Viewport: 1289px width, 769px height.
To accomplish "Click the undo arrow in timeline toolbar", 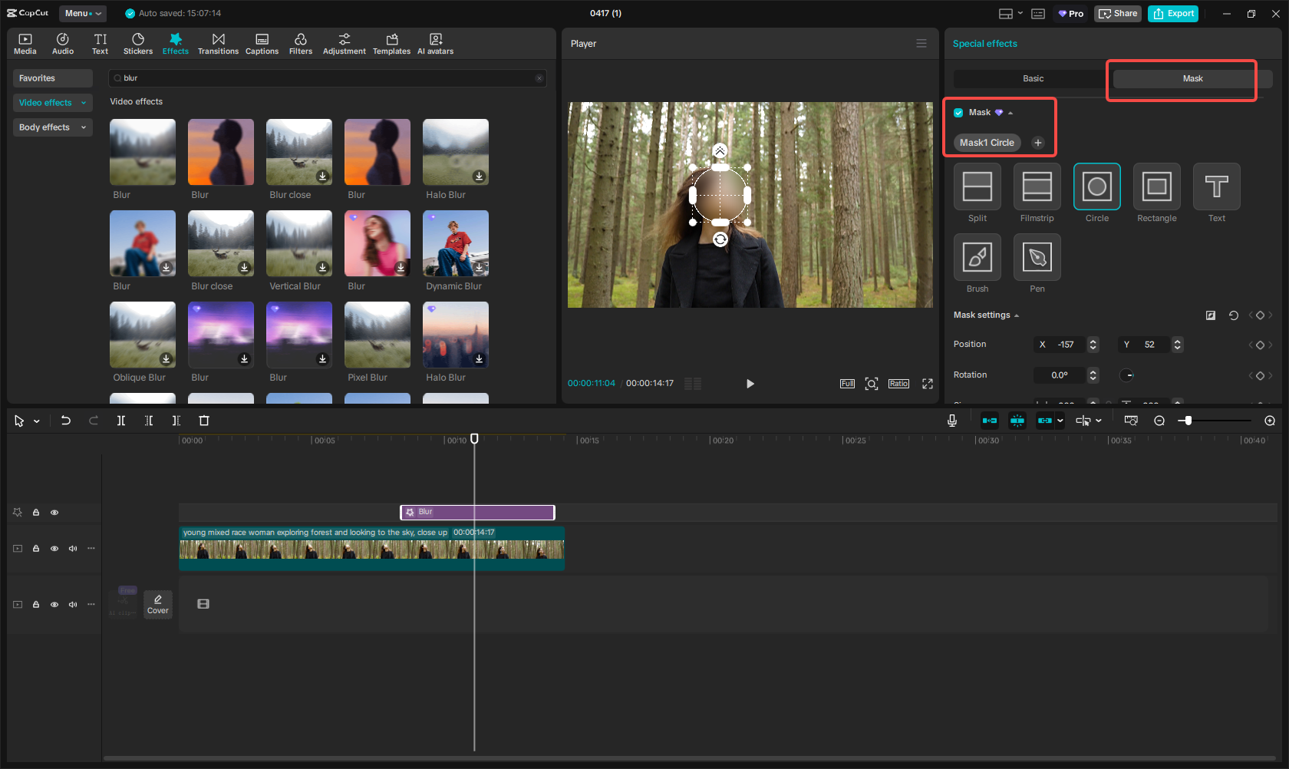I will point(66,421).
